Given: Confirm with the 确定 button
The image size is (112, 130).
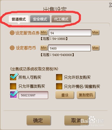Looking at the screenshot, I should pos(39,120).
